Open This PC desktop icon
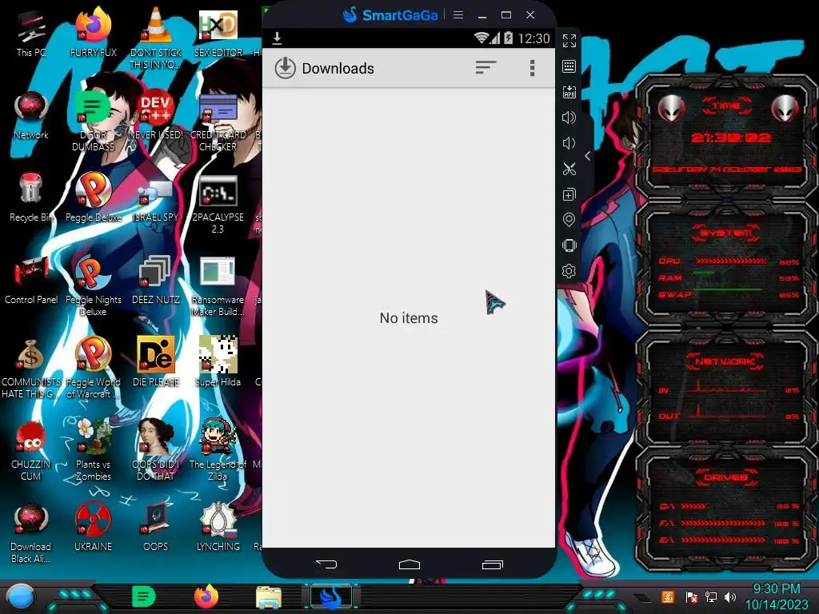 click(x=31, y=26)
